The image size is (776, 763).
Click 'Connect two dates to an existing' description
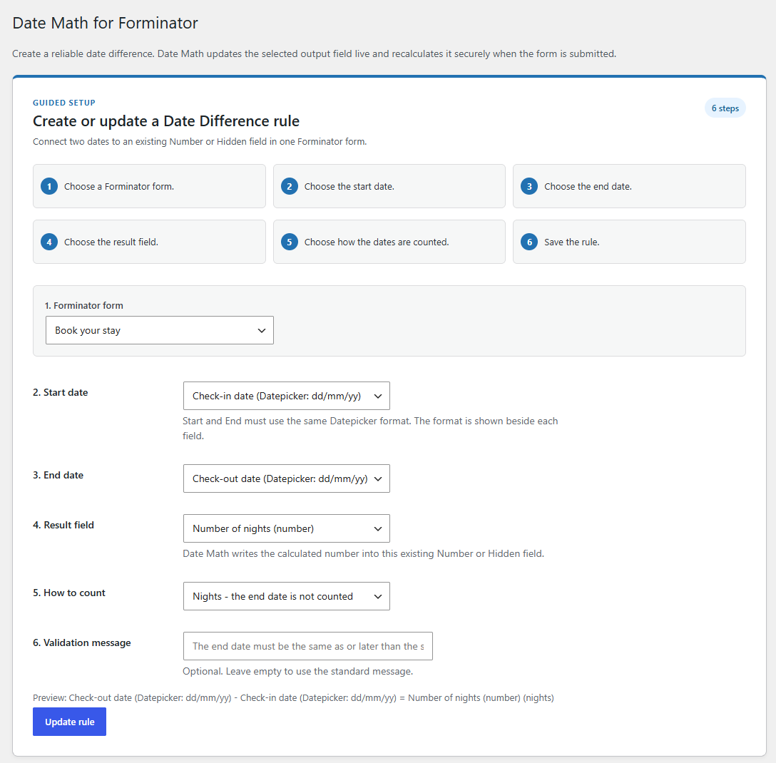(200, 141)
